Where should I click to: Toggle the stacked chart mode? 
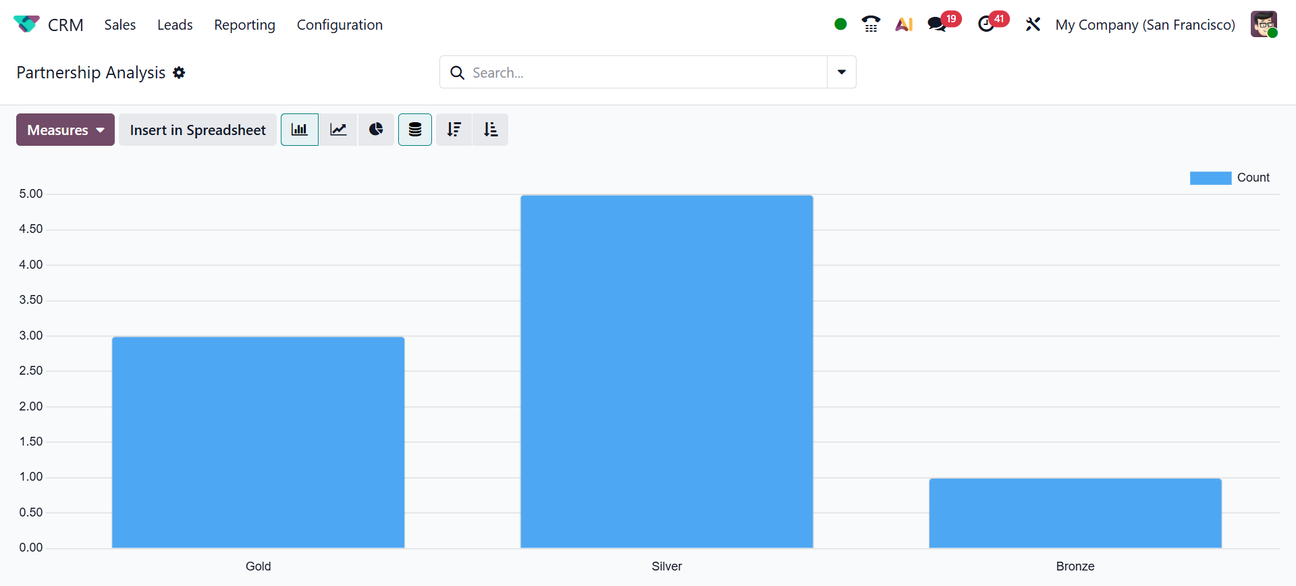pos(415,130)
